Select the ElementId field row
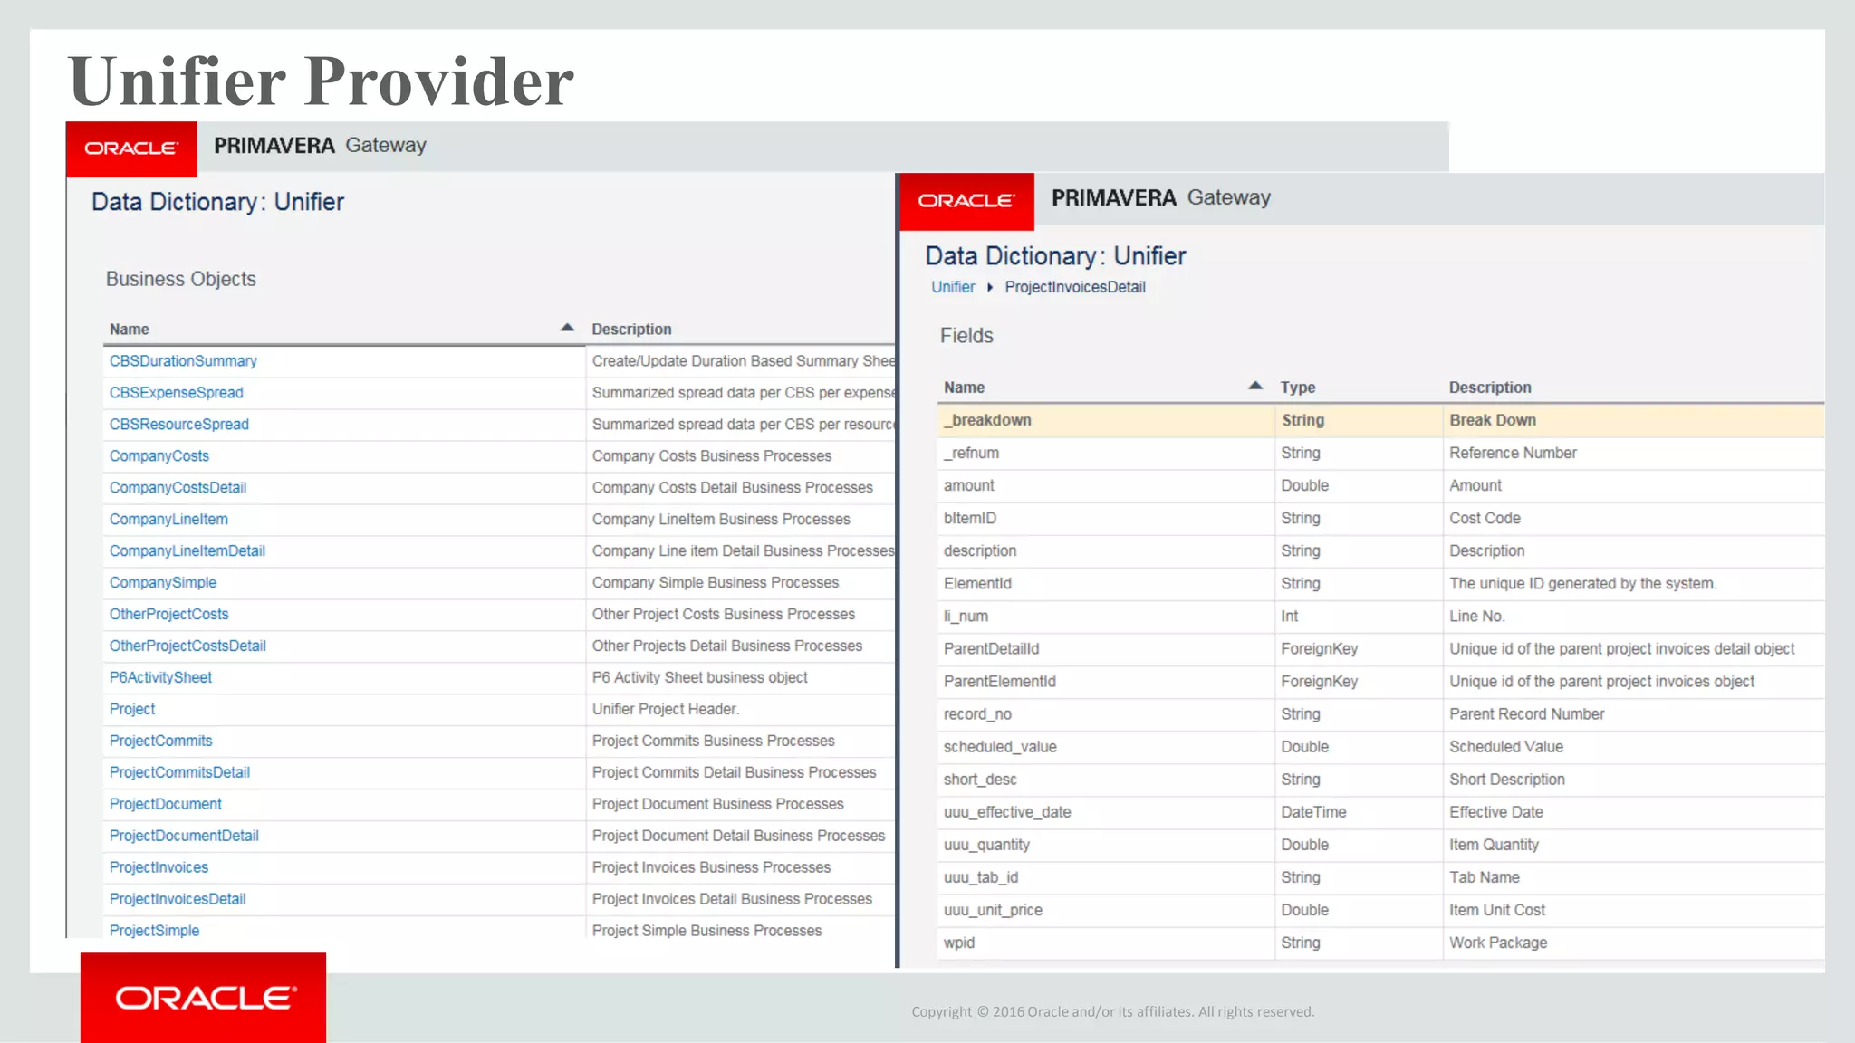The height and width of the screenshot is (1043, 1855). point(1380,584)
